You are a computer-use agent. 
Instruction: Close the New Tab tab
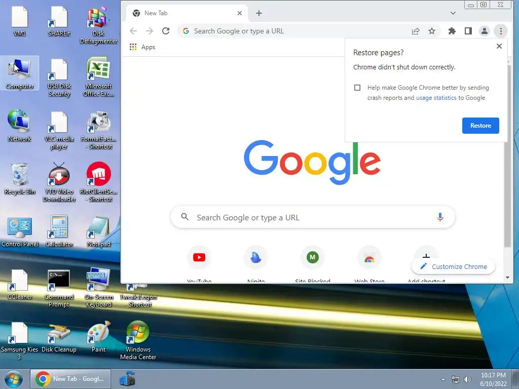pyautogui.click(x=240, y=13)
